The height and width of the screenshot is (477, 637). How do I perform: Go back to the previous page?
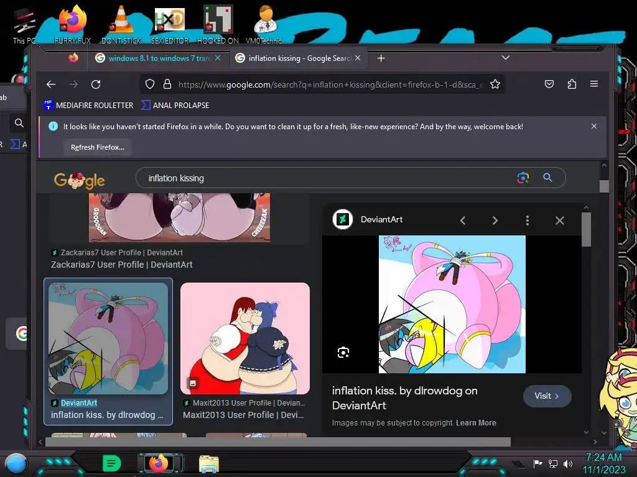[51, 84]
